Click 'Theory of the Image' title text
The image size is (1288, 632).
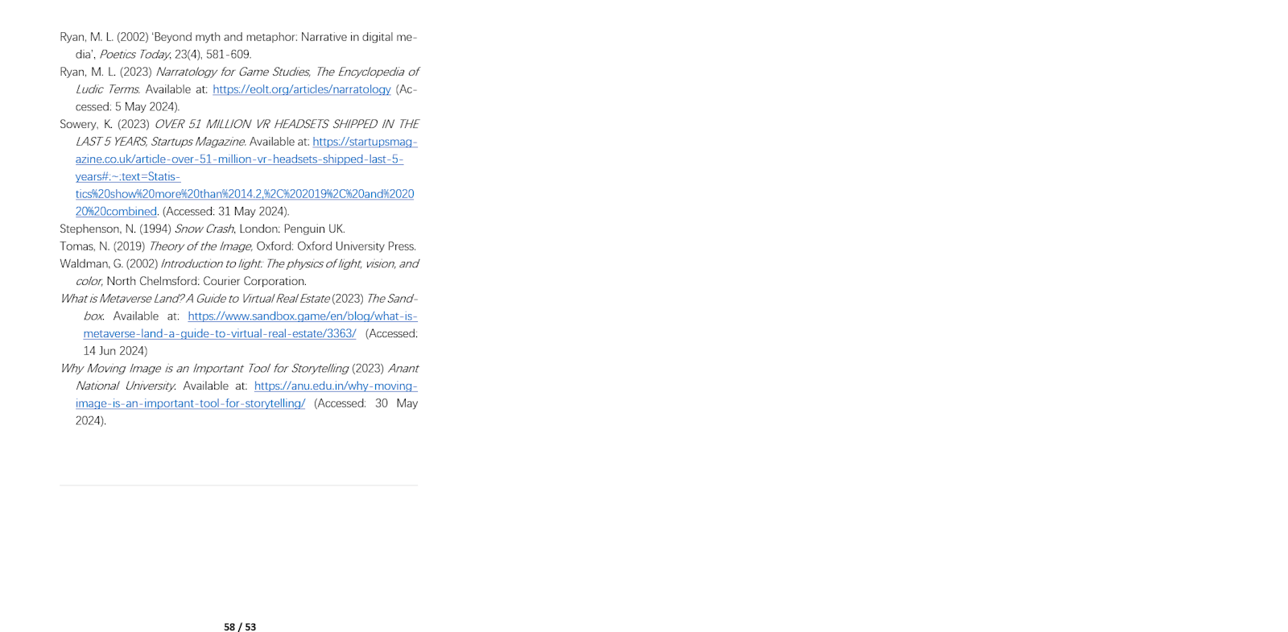200,246
